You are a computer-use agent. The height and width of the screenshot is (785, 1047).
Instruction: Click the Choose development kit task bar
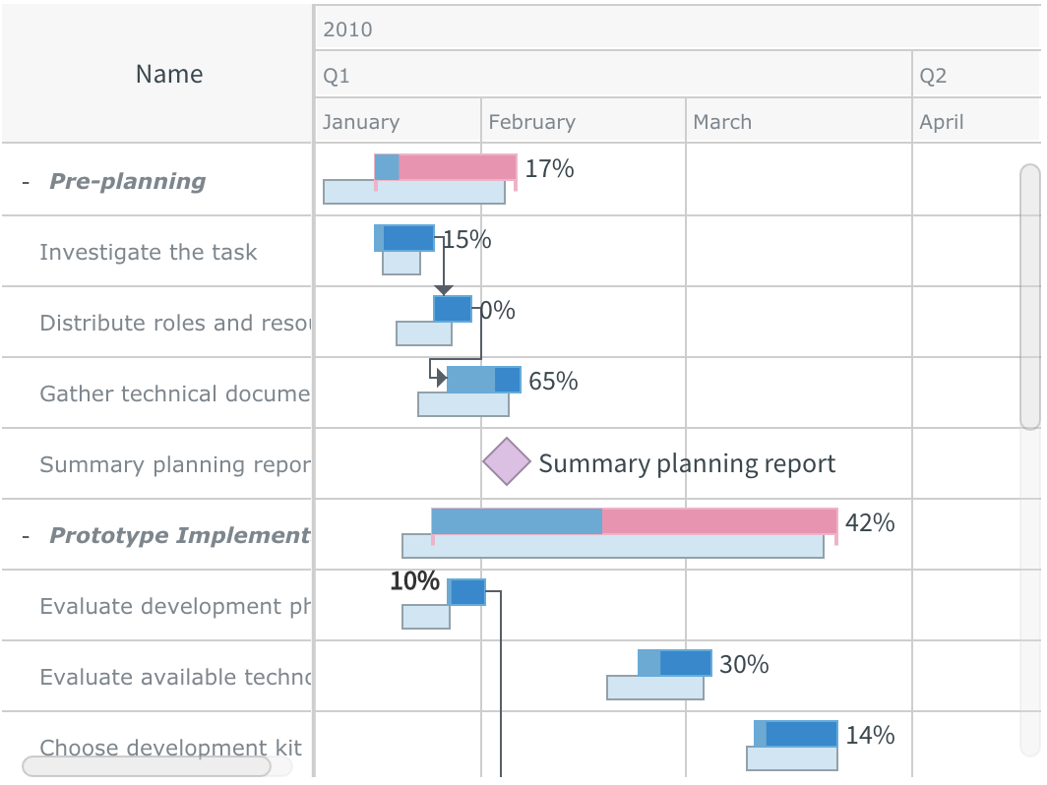(x=797, y=731)
